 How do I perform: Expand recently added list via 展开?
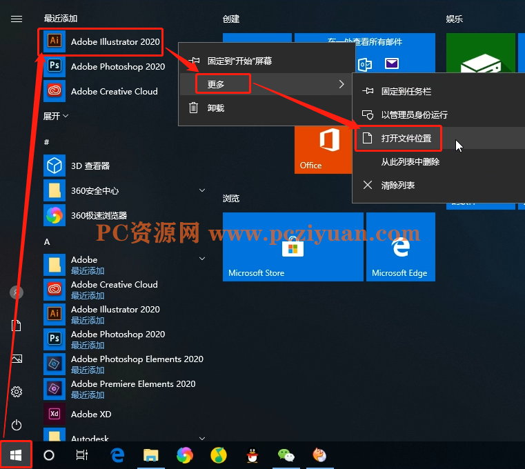56,116
